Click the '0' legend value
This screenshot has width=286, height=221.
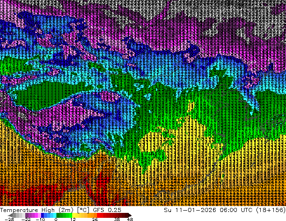[56, 219]
